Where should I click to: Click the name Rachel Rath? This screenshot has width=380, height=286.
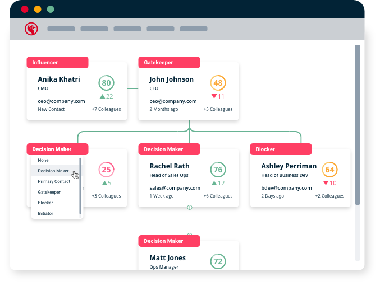(x=170, y=166)
